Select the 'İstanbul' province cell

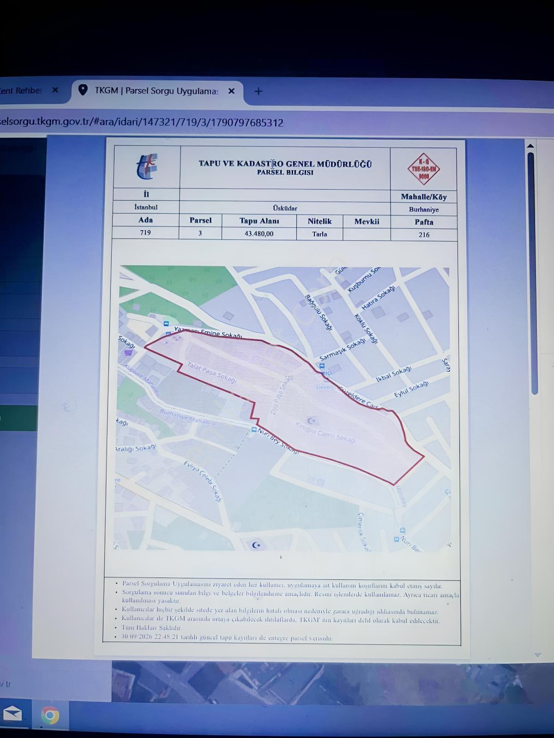pos(146,207)
